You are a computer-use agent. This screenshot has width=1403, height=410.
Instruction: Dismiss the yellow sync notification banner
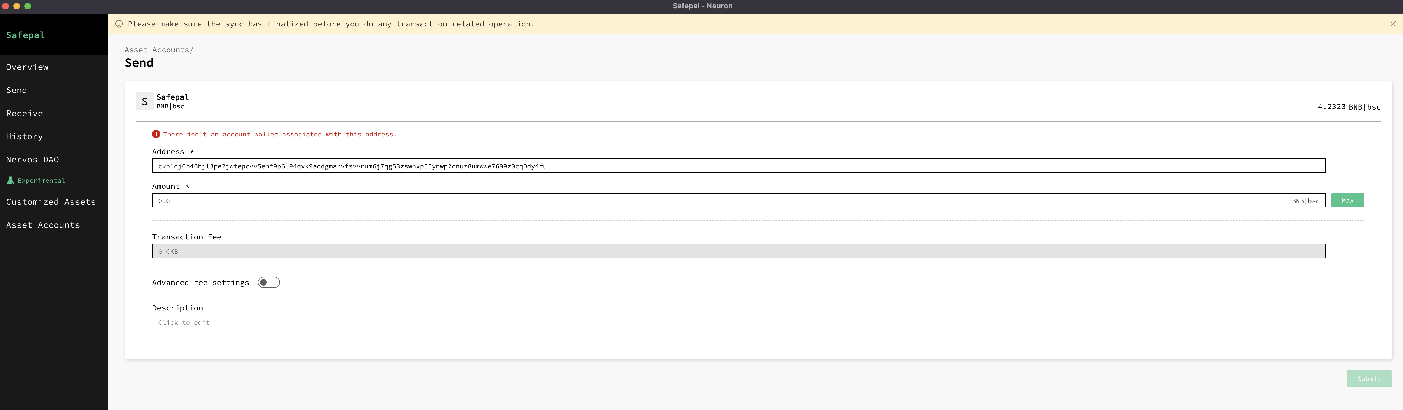tap(1393, 24)
